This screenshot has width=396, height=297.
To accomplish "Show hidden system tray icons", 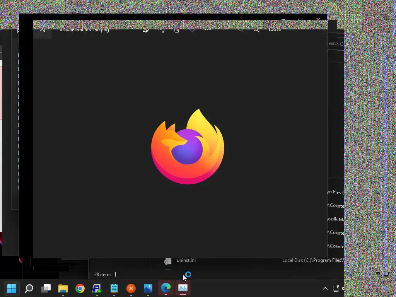I will point(325,288).
